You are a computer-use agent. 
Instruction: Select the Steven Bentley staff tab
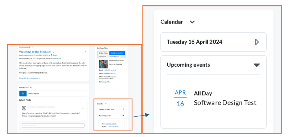(x=115, y=56)
